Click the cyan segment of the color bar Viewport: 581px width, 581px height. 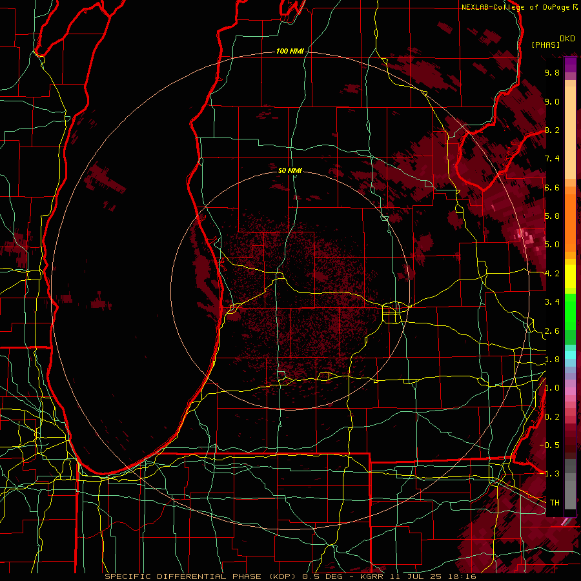(570, 355)
